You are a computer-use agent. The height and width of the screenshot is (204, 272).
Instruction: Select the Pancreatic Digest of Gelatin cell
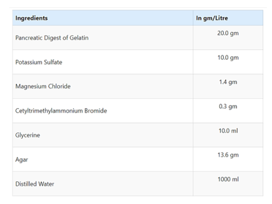point(103,38)
